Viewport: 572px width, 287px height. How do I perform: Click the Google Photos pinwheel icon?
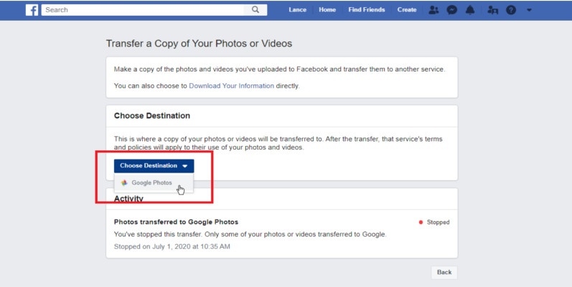coord(124,183)
